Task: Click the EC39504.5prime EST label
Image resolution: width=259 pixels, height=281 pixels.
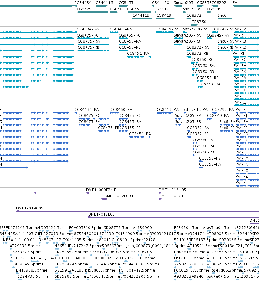Action: click(x=189, y=228)
